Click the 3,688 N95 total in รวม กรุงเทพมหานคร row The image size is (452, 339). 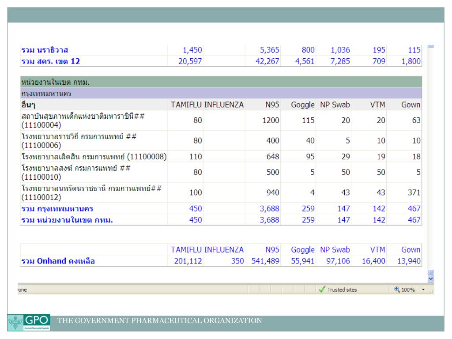(270, 209)
